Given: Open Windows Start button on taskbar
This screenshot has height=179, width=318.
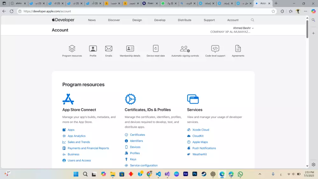Looking at the screenshot, I should (x=76, y=174).
